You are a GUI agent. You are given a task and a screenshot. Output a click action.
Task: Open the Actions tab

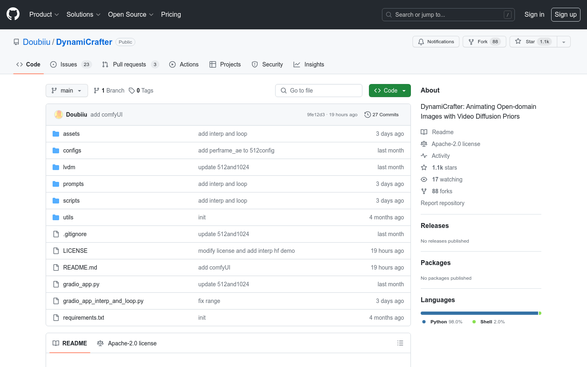click(184, 64)
